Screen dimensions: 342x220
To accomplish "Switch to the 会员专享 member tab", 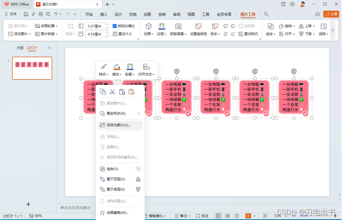I will pyautogui.click(x=224, y=14).
